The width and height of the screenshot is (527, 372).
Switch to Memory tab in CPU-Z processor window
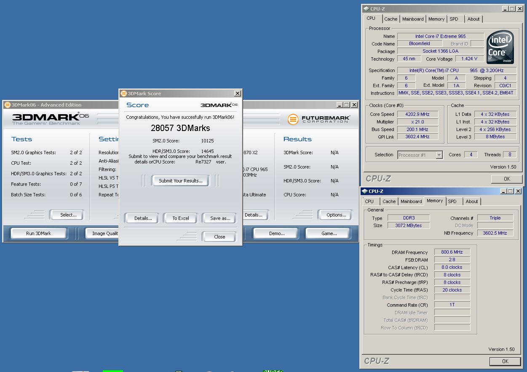436,19
